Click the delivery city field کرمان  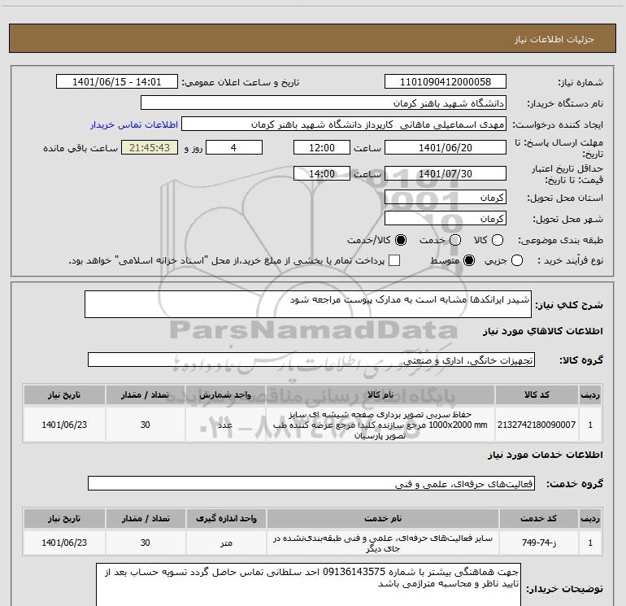coord(446,218)
